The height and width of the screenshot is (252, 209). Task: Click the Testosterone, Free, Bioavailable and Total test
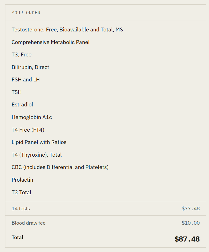click(x=67, y=30)
